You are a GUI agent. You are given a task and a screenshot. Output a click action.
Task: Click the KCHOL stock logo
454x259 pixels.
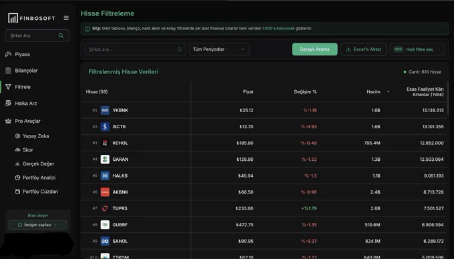(105, 143)
